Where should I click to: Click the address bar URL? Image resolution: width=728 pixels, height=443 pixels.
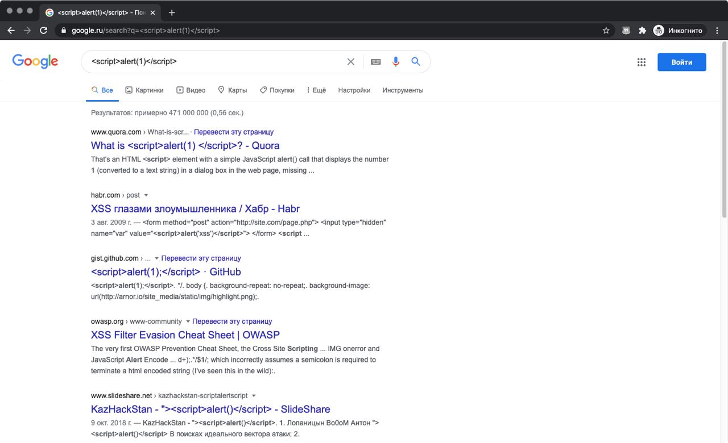146,31
